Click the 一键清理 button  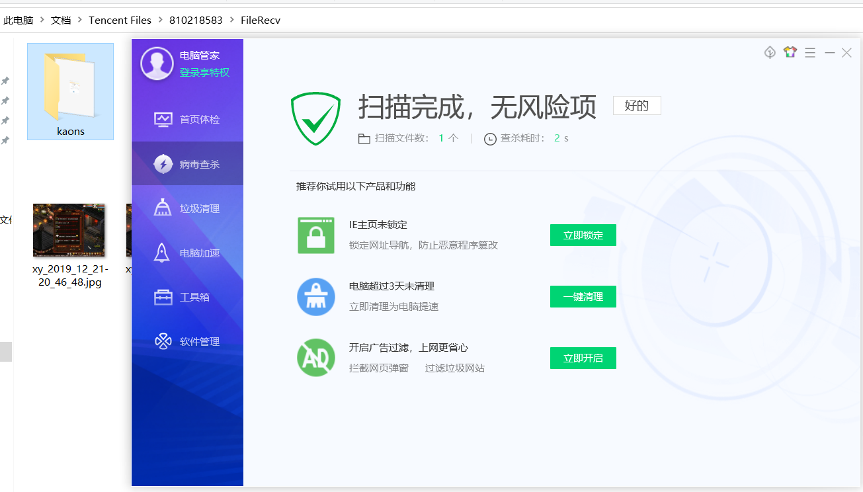point(583,297)
